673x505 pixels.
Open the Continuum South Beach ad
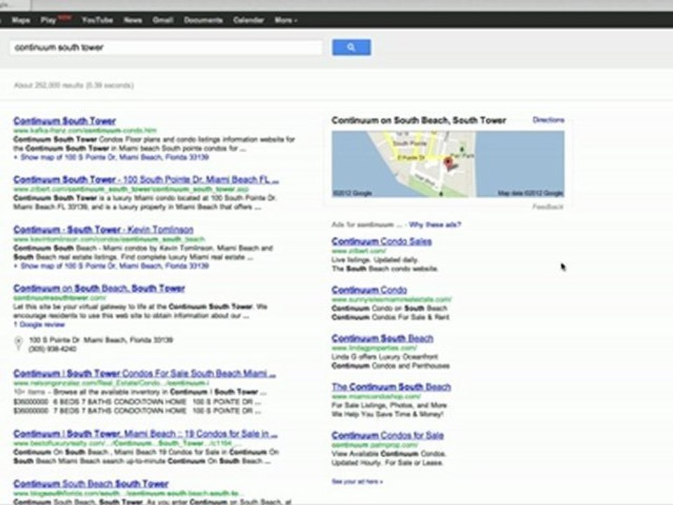[x=383, y=338]
